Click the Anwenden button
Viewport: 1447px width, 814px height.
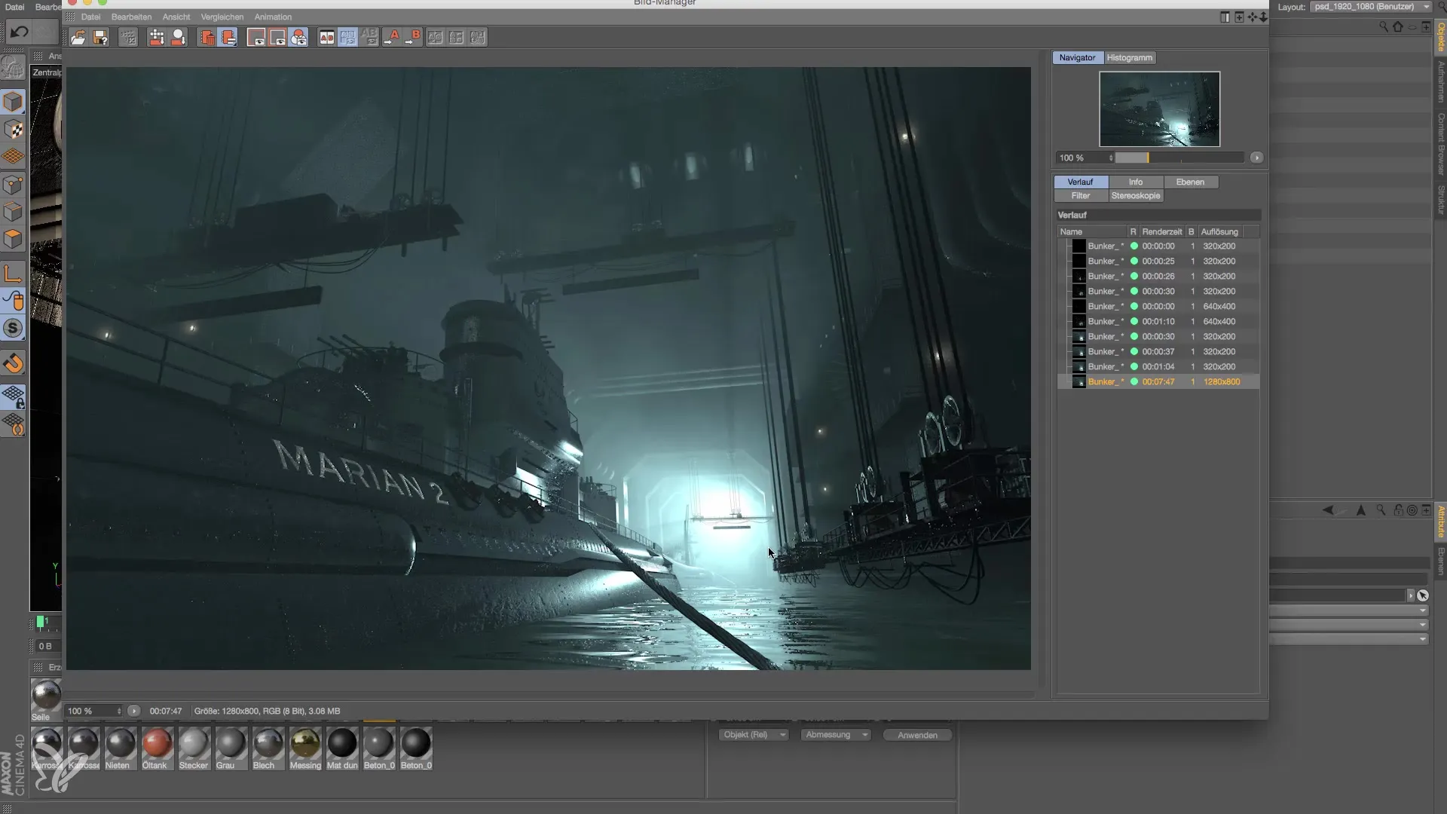917,735
